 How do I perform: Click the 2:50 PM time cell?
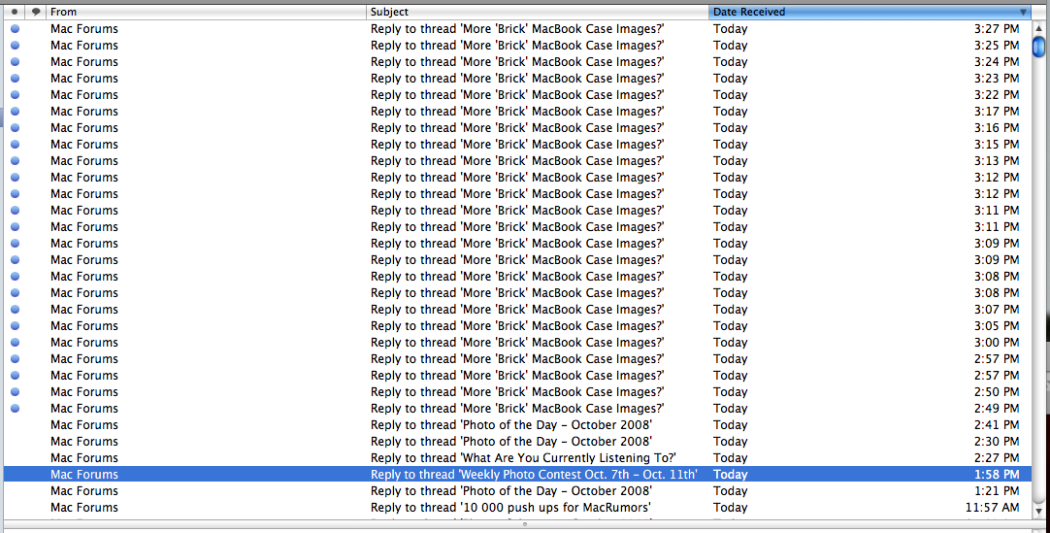point(997,391)
